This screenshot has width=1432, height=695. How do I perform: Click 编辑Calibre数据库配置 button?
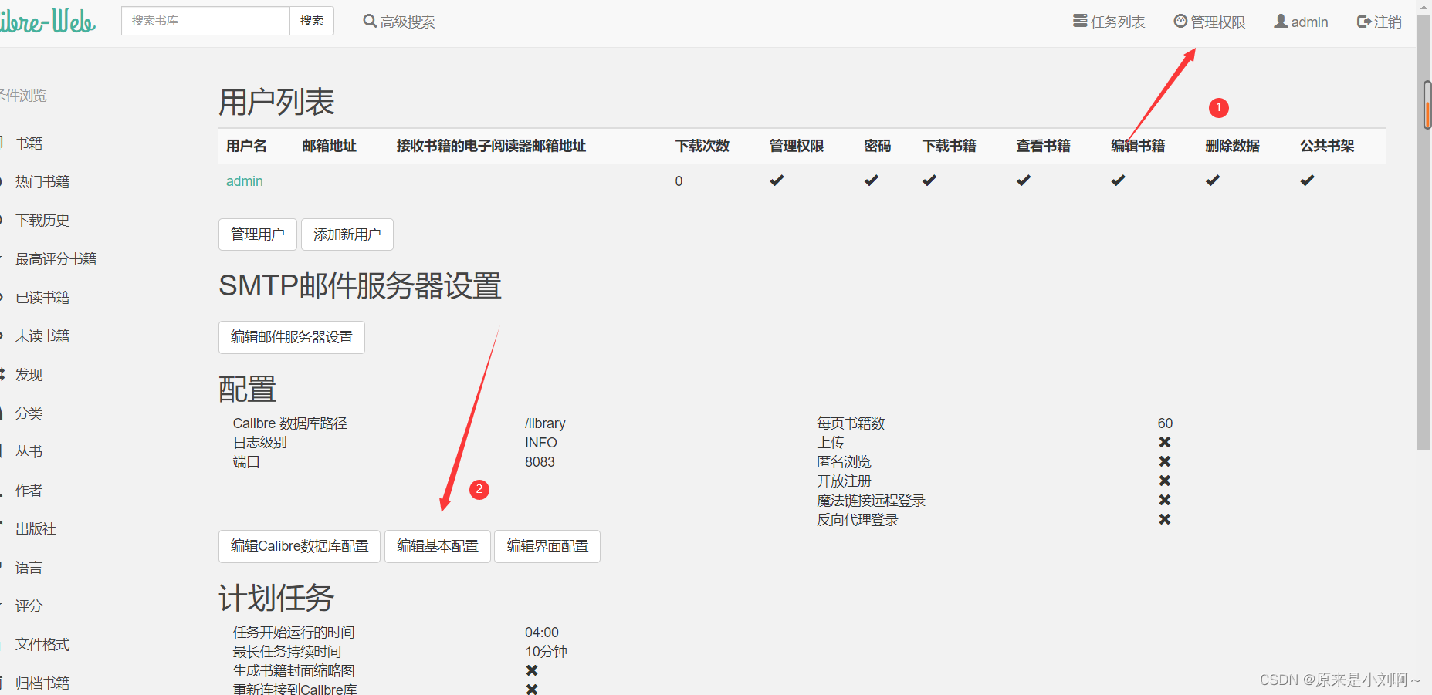[300, 546]
